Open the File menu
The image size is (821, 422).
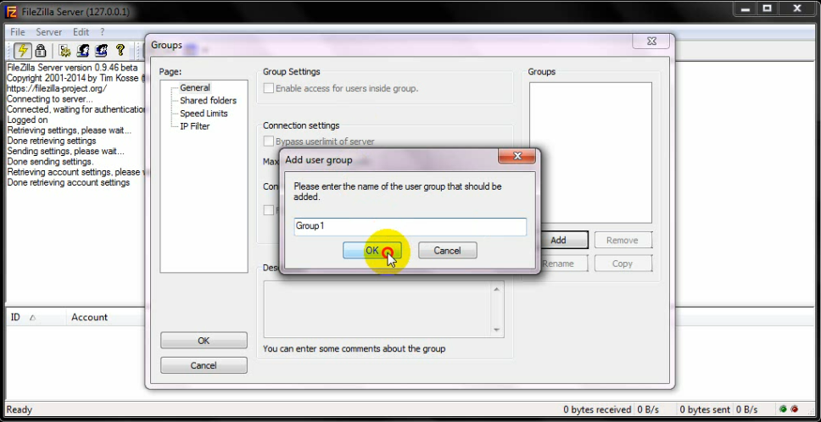tap(18, 32)
